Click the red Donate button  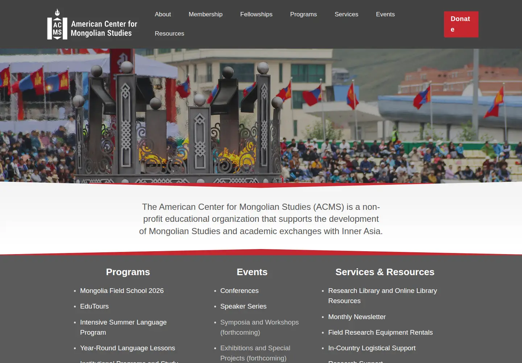[461, 24]
